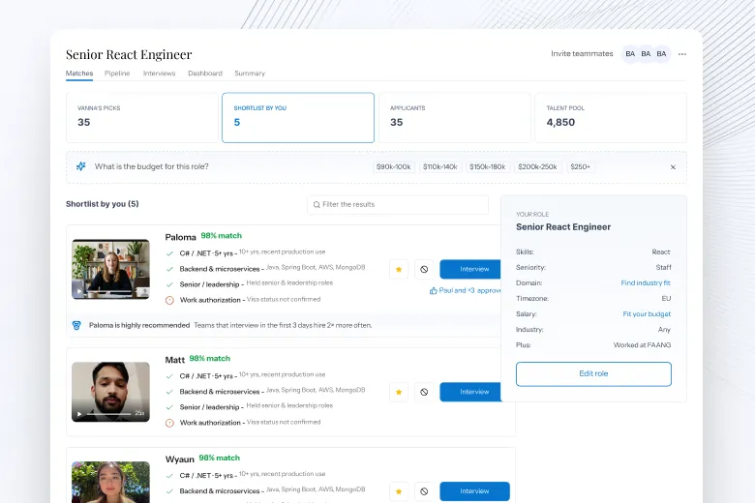Select the Shortlist By You card
This screenshot has width=755, height=503.
tap(298, 117)
